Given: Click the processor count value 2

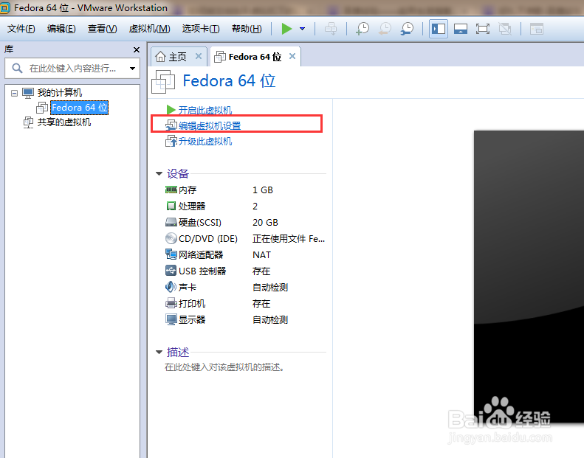Looking at the screenshot, I should coord(255,206).
